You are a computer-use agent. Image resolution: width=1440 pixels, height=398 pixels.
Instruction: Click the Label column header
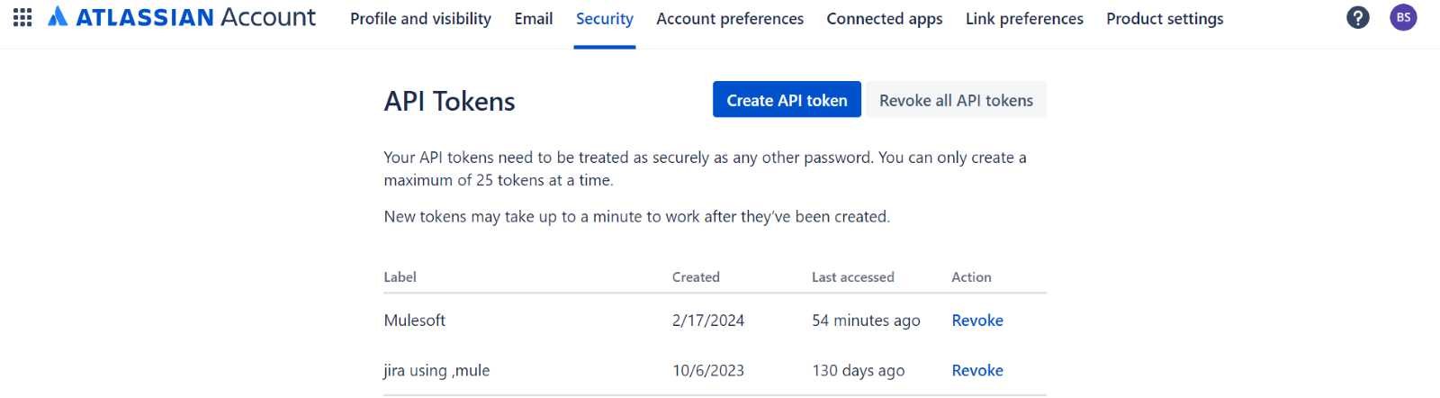[400, 277]
